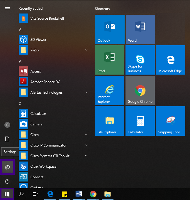190x200 pixels.
Task: Launch the Camera app
Action: coord(53,124)
